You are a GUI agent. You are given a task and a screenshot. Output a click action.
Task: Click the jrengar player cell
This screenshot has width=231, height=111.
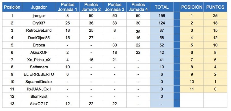coord(39,16)
